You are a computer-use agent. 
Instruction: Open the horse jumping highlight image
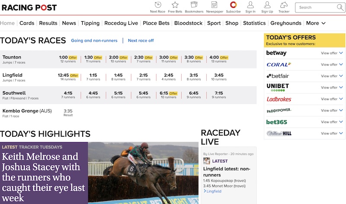point(143,173)
